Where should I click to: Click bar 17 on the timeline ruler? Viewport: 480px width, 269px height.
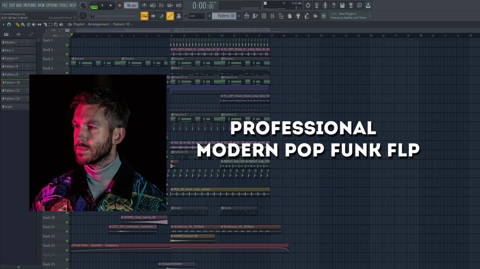(x=272, y=36)
